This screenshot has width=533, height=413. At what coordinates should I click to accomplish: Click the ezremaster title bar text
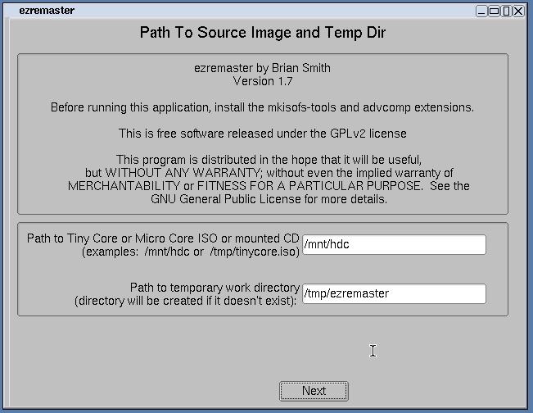click(46, 11)
